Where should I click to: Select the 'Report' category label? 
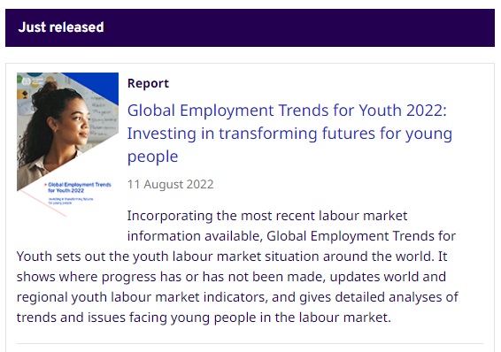[148, 83]
